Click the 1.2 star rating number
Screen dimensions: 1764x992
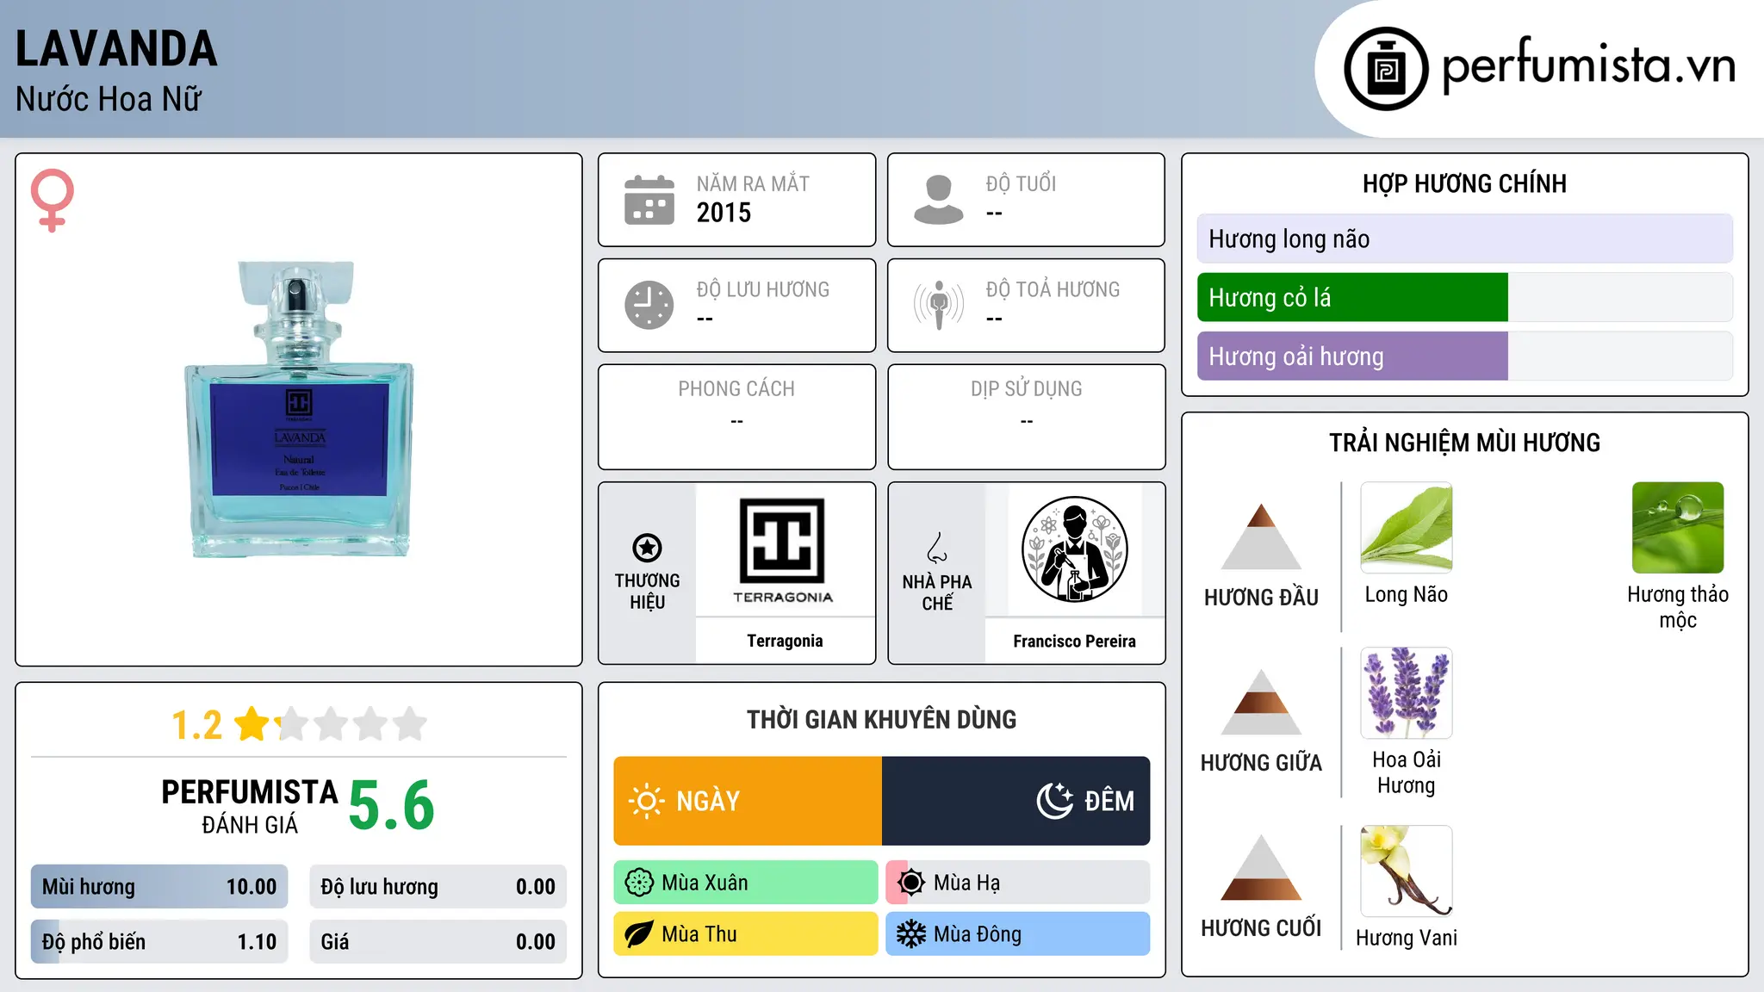196,725
